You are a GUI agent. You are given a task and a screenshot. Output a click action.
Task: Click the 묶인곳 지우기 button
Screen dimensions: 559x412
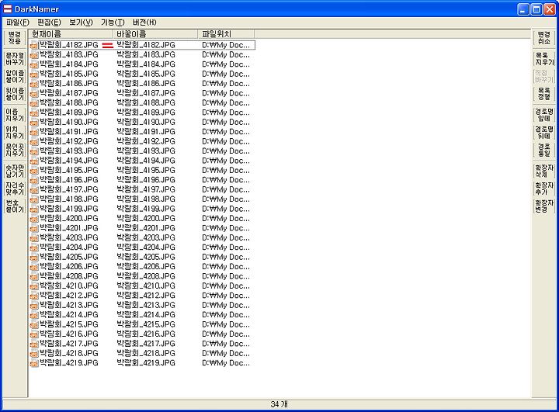click(15, 150)
